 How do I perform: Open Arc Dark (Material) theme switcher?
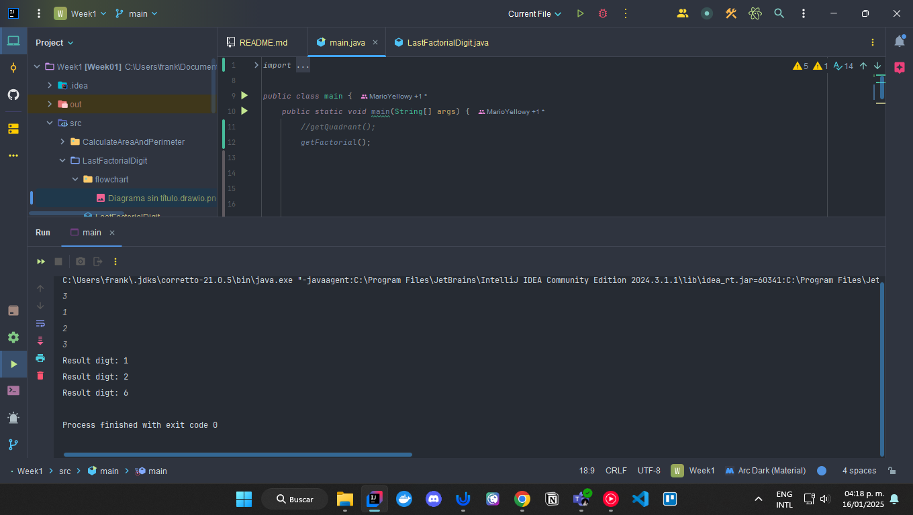(765, 471)
